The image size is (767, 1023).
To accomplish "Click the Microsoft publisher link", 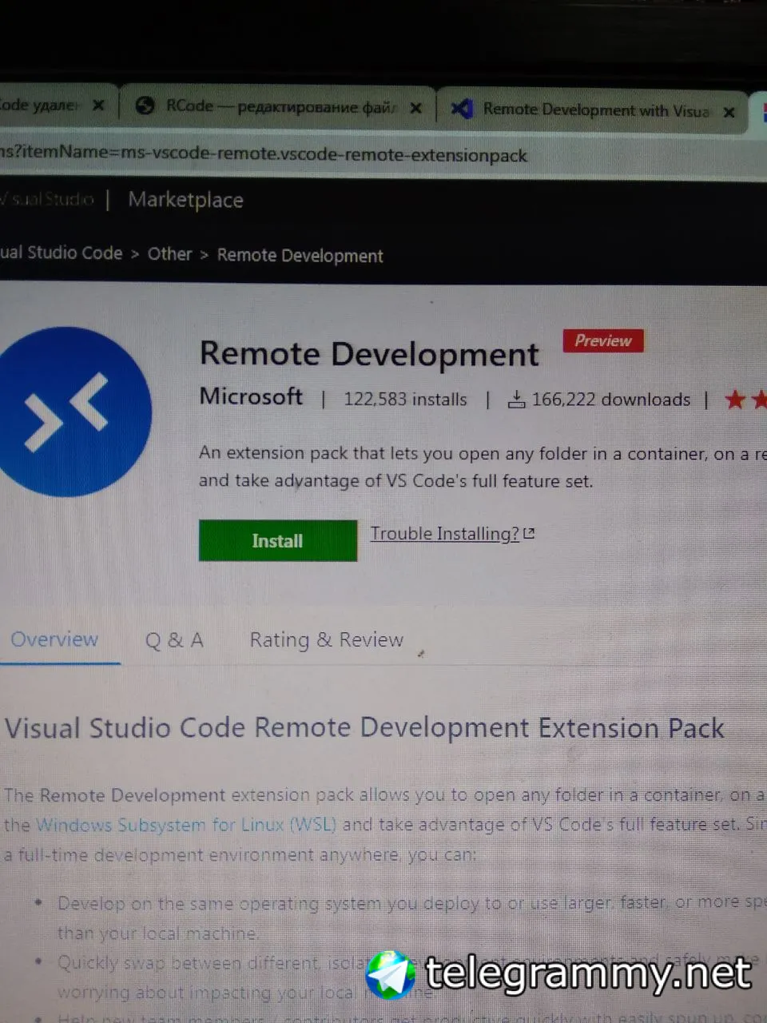I will 251,396.
